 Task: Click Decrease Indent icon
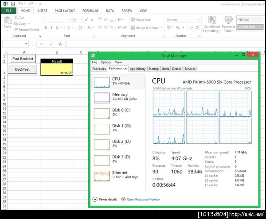120,28
